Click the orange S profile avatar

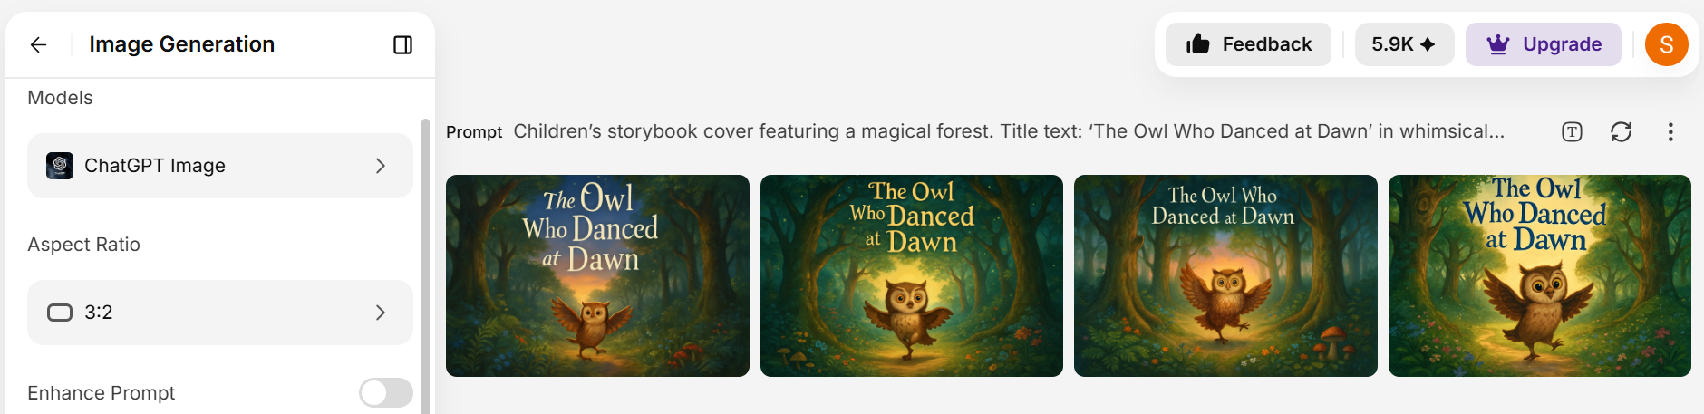[1666, 44]
